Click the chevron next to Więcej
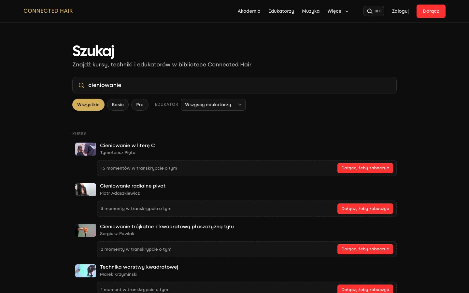Viewport: 469px width, 293px height. (347, 11)
